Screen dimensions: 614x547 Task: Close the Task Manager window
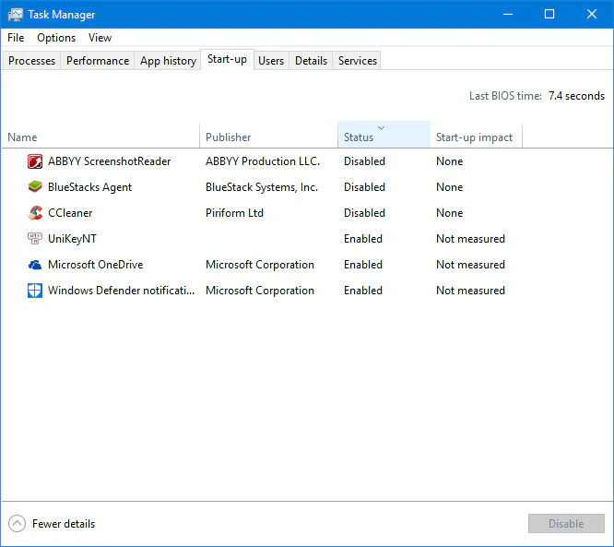coord(592,15)
